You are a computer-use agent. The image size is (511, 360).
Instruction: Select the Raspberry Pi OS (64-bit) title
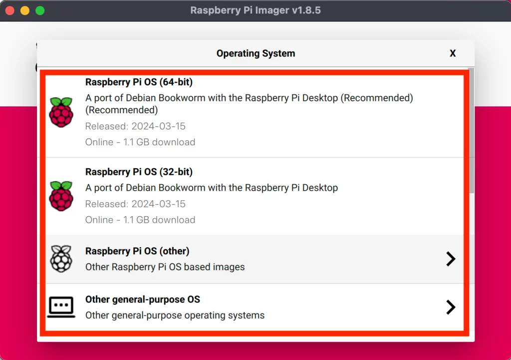click(139, 82)
